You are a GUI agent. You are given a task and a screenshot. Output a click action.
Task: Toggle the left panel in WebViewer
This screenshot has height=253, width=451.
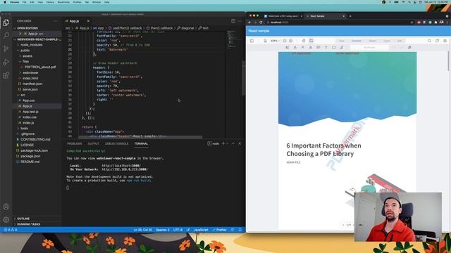tap(252, 41)
